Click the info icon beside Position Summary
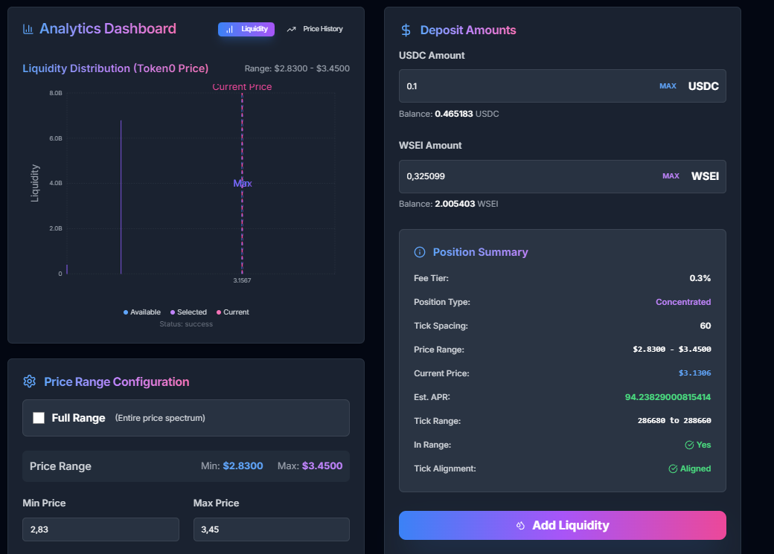Image resolution: width=774 pixels, height=554 pixels. click(420, 252)
